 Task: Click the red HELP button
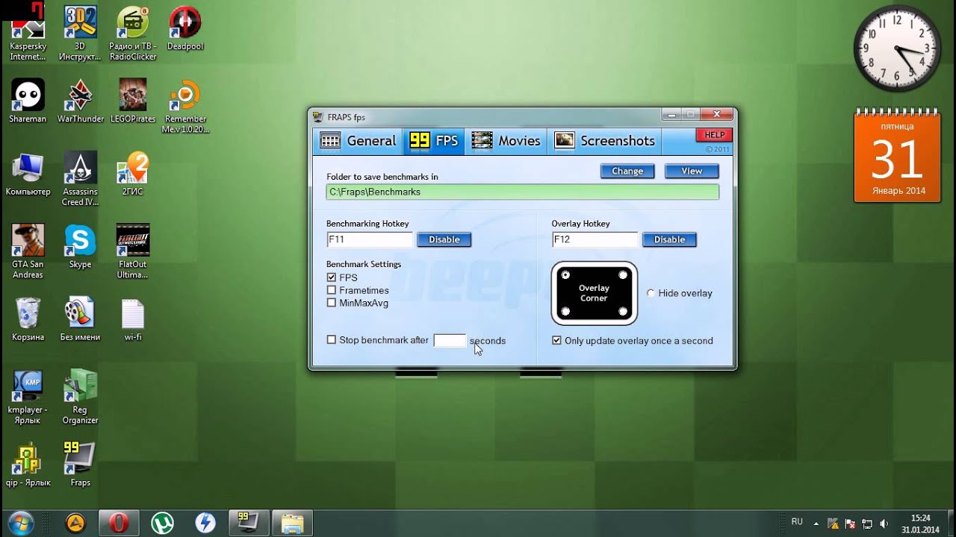714,135
